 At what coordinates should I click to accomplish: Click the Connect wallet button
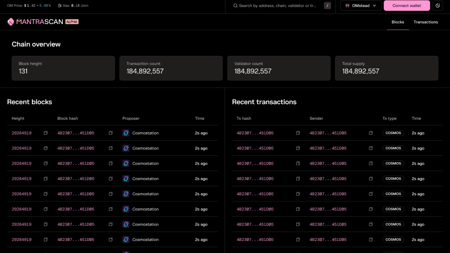click(406, 6)
